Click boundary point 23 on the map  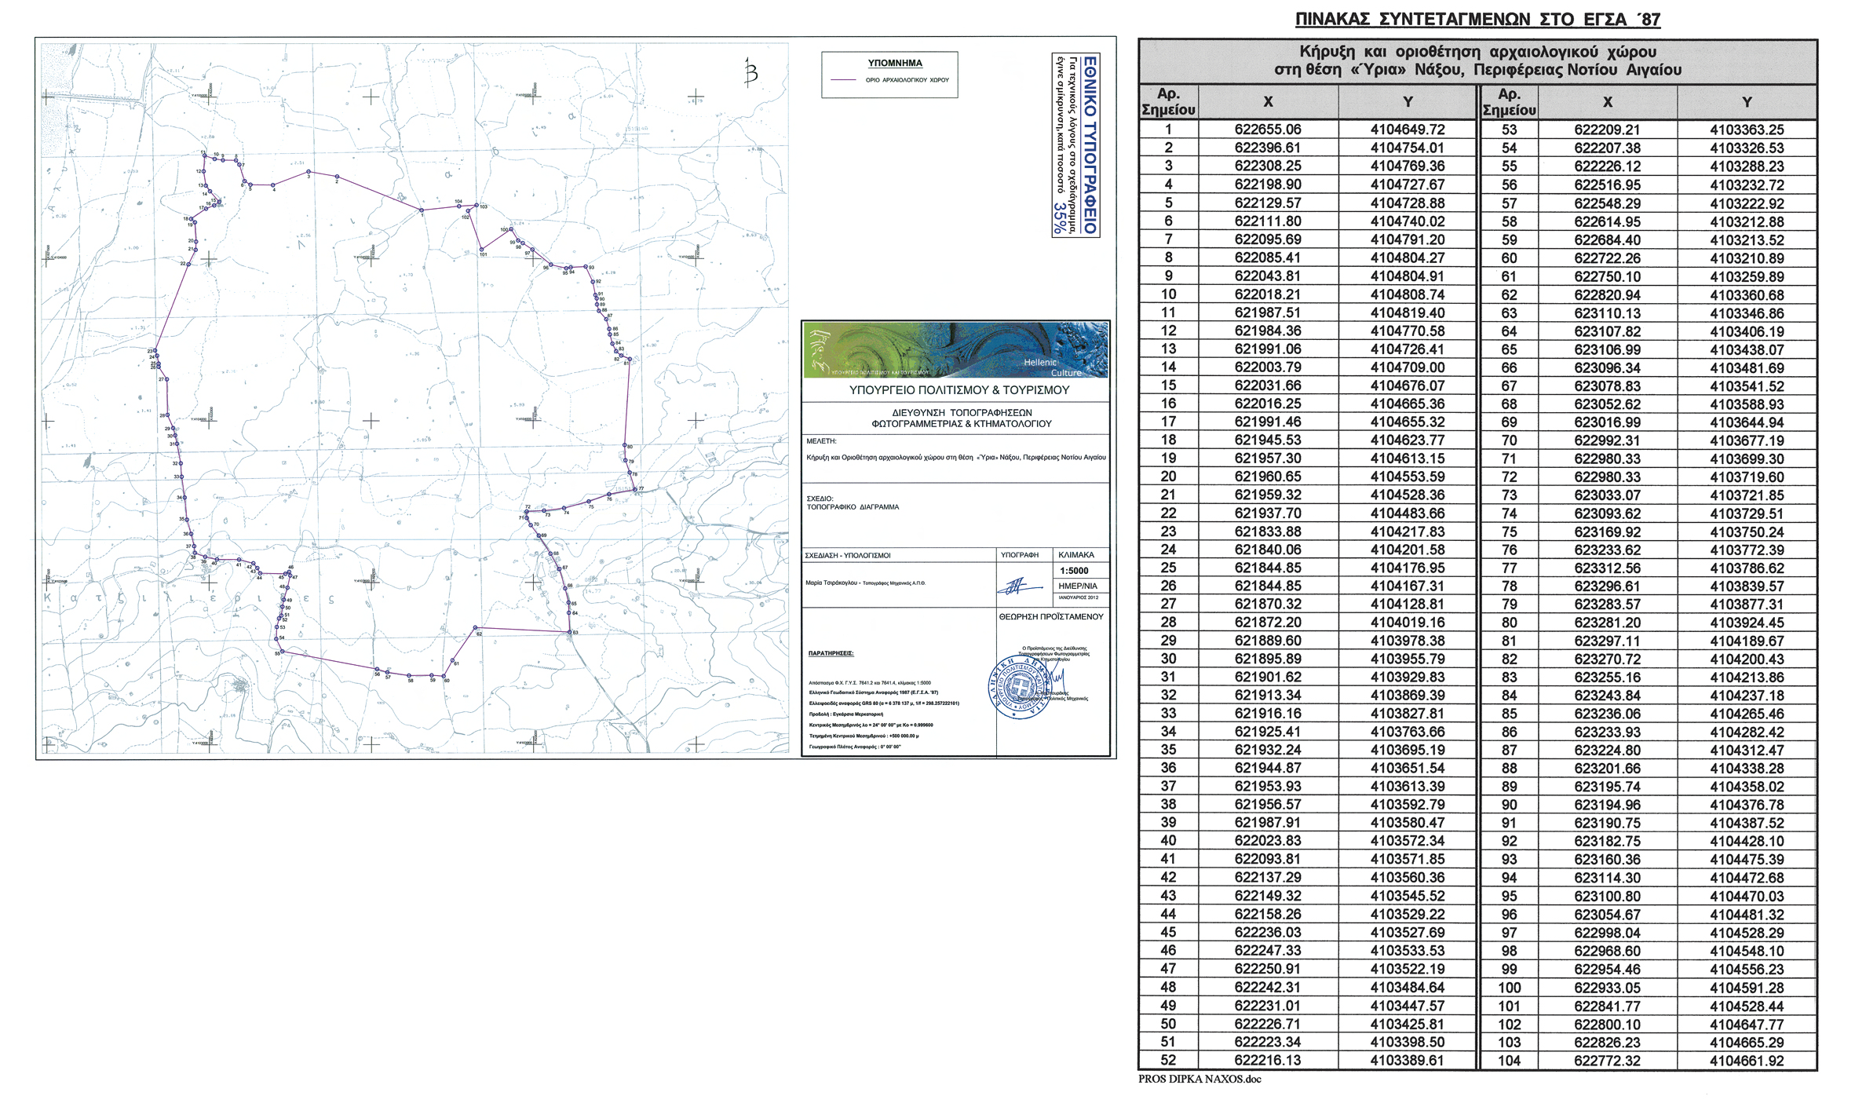(155, 351)
